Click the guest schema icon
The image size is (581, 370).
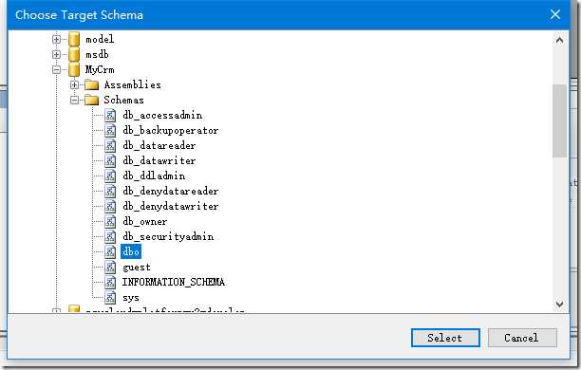point(110,267)
